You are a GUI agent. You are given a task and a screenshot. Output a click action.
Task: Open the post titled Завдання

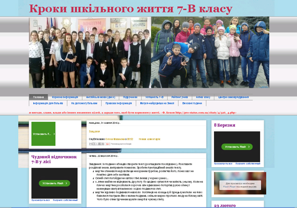tap(94, 132)
